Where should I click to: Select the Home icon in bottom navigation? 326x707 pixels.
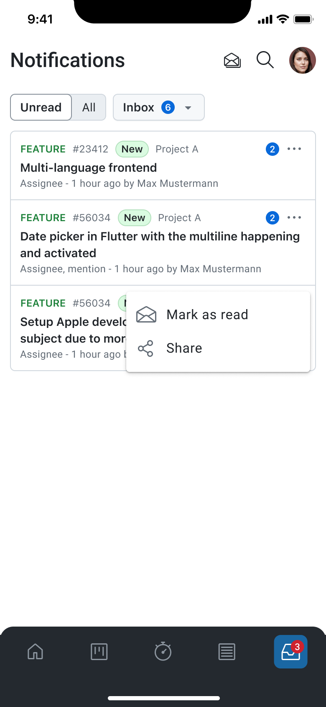35,652
